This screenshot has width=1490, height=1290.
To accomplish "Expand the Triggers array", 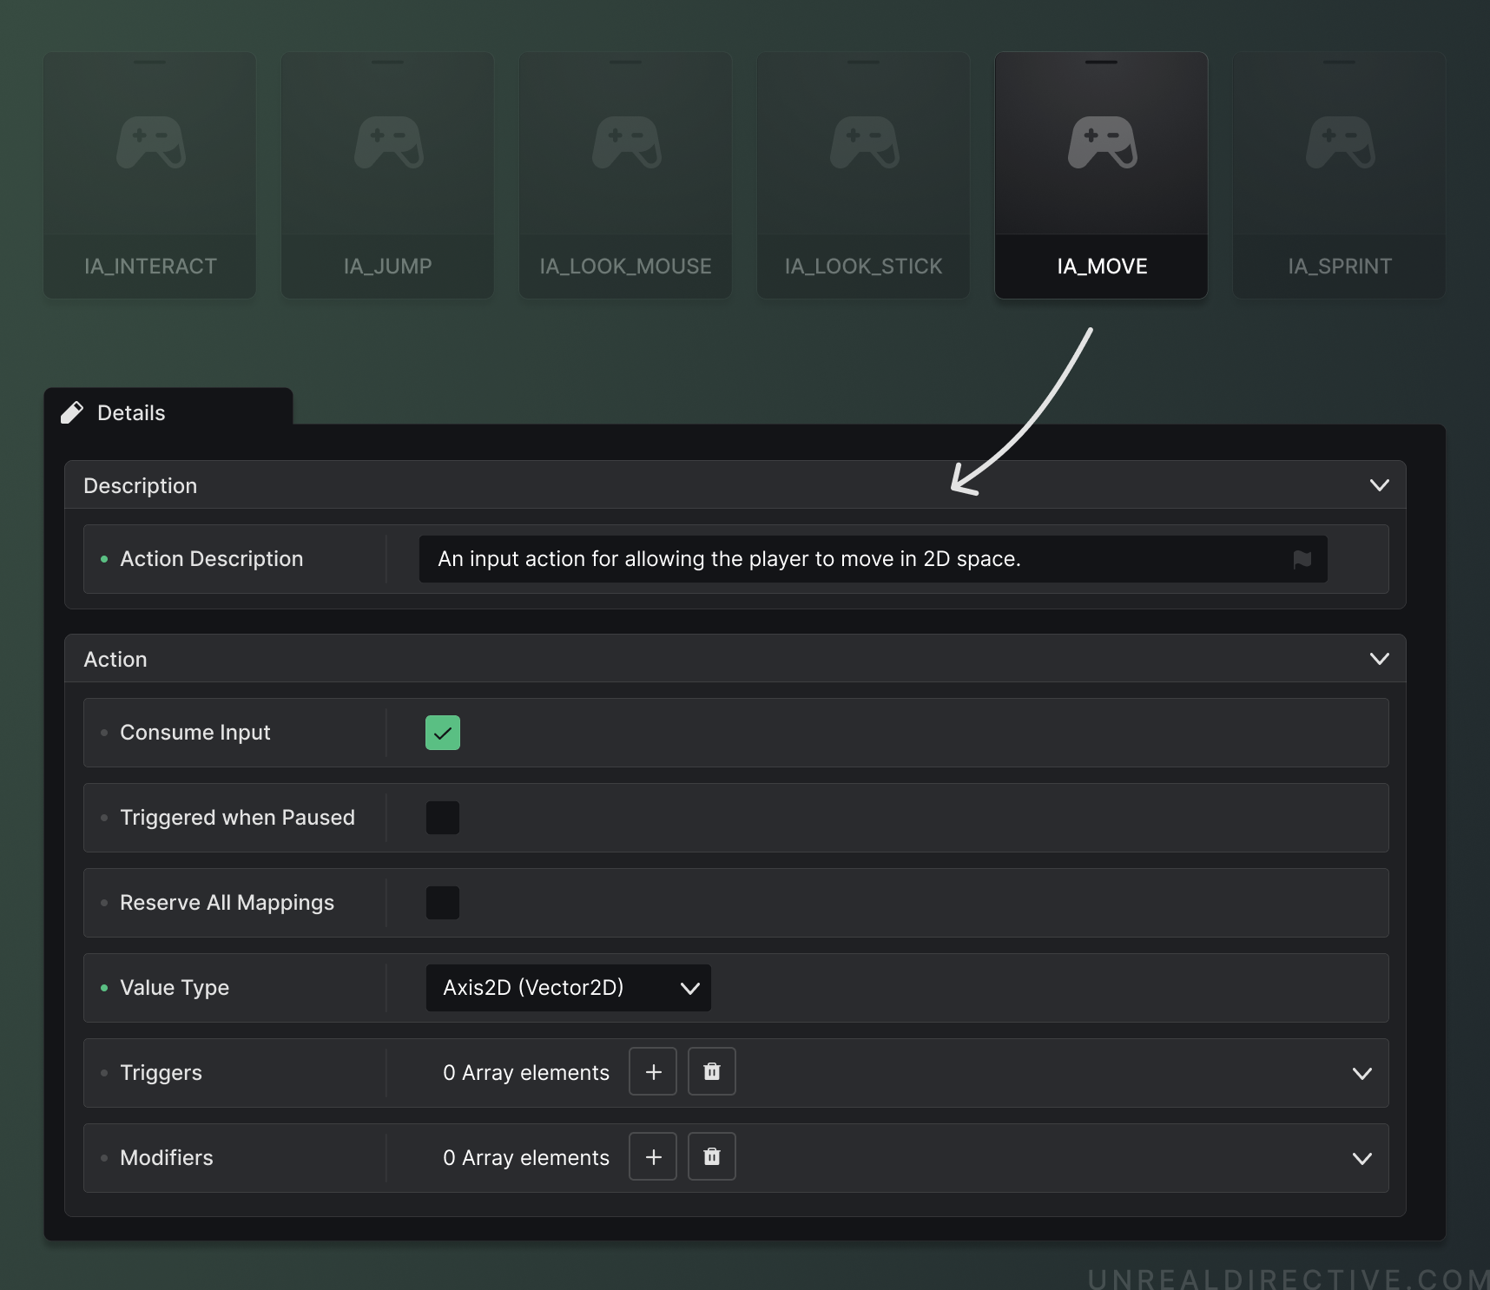I will 1362,1073.
